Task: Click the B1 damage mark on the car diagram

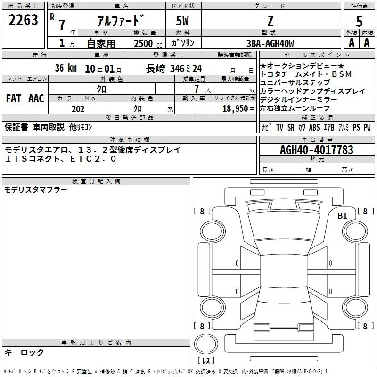Action: click(342, 216)
